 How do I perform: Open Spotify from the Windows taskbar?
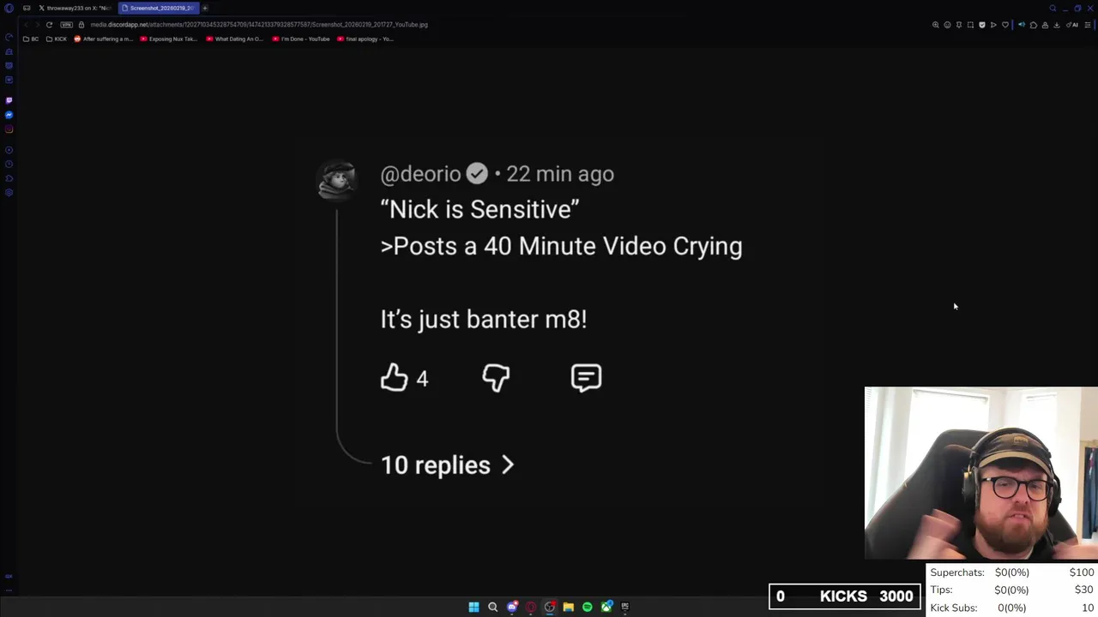588,607
